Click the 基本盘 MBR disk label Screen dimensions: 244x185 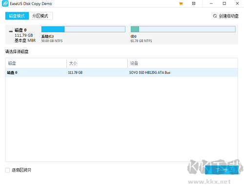(x=25, y=41)
